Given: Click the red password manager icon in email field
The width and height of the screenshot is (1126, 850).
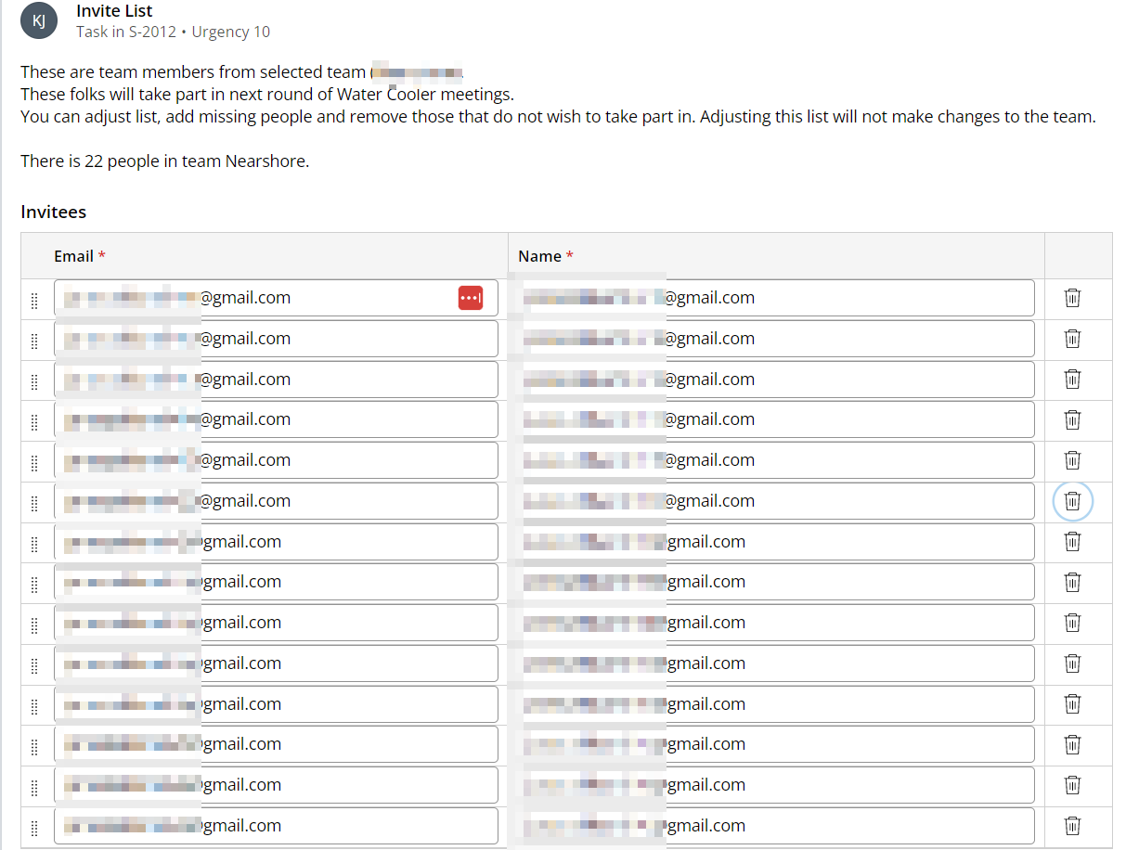Looking at the screenshot, I should 471,298.
